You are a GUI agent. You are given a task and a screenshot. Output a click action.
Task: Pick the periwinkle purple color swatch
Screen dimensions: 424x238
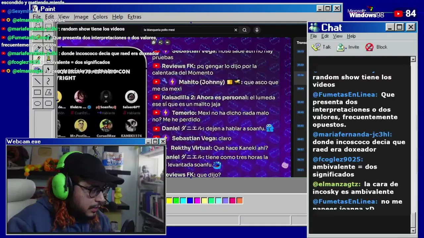pos(225,200)
